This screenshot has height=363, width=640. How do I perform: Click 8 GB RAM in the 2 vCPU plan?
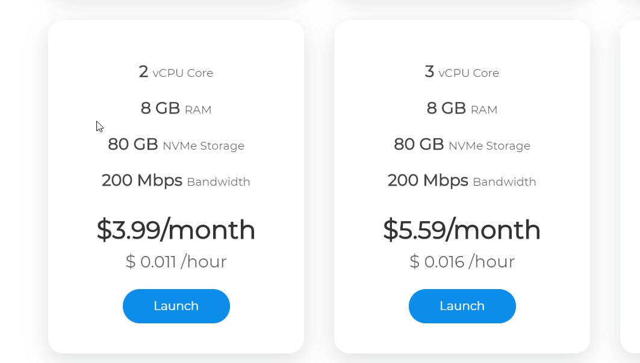click(176, 108)
